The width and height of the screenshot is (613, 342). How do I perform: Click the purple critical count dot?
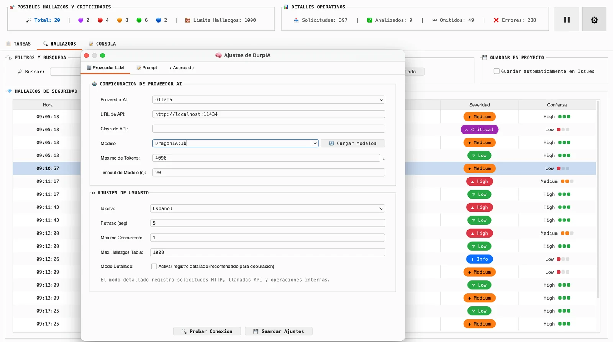tap(80, 20)
